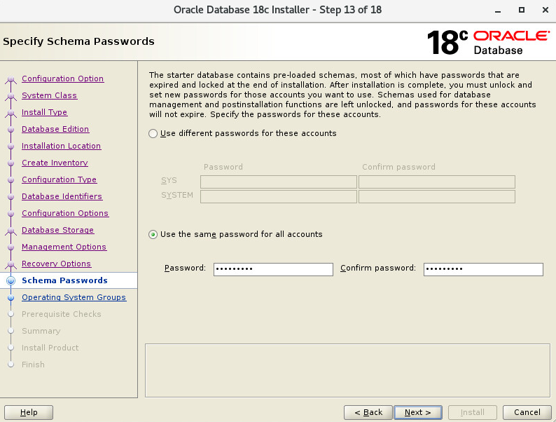
Task: Click the SYS Confirm password field
Action: coord(436,182)
